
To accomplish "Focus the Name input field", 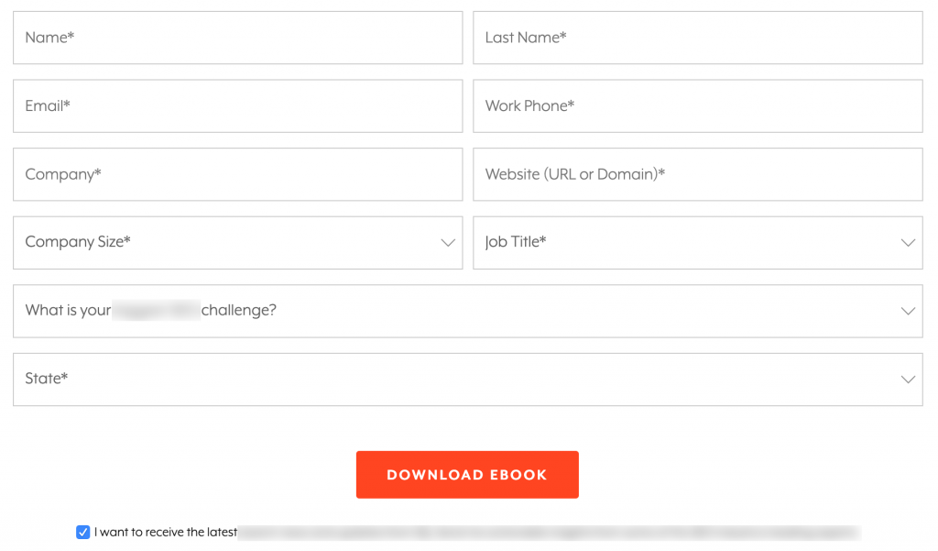I will pos(237,38).
